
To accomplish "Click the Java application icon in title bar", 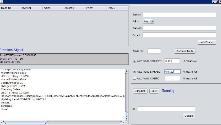I will coord(1,2).
